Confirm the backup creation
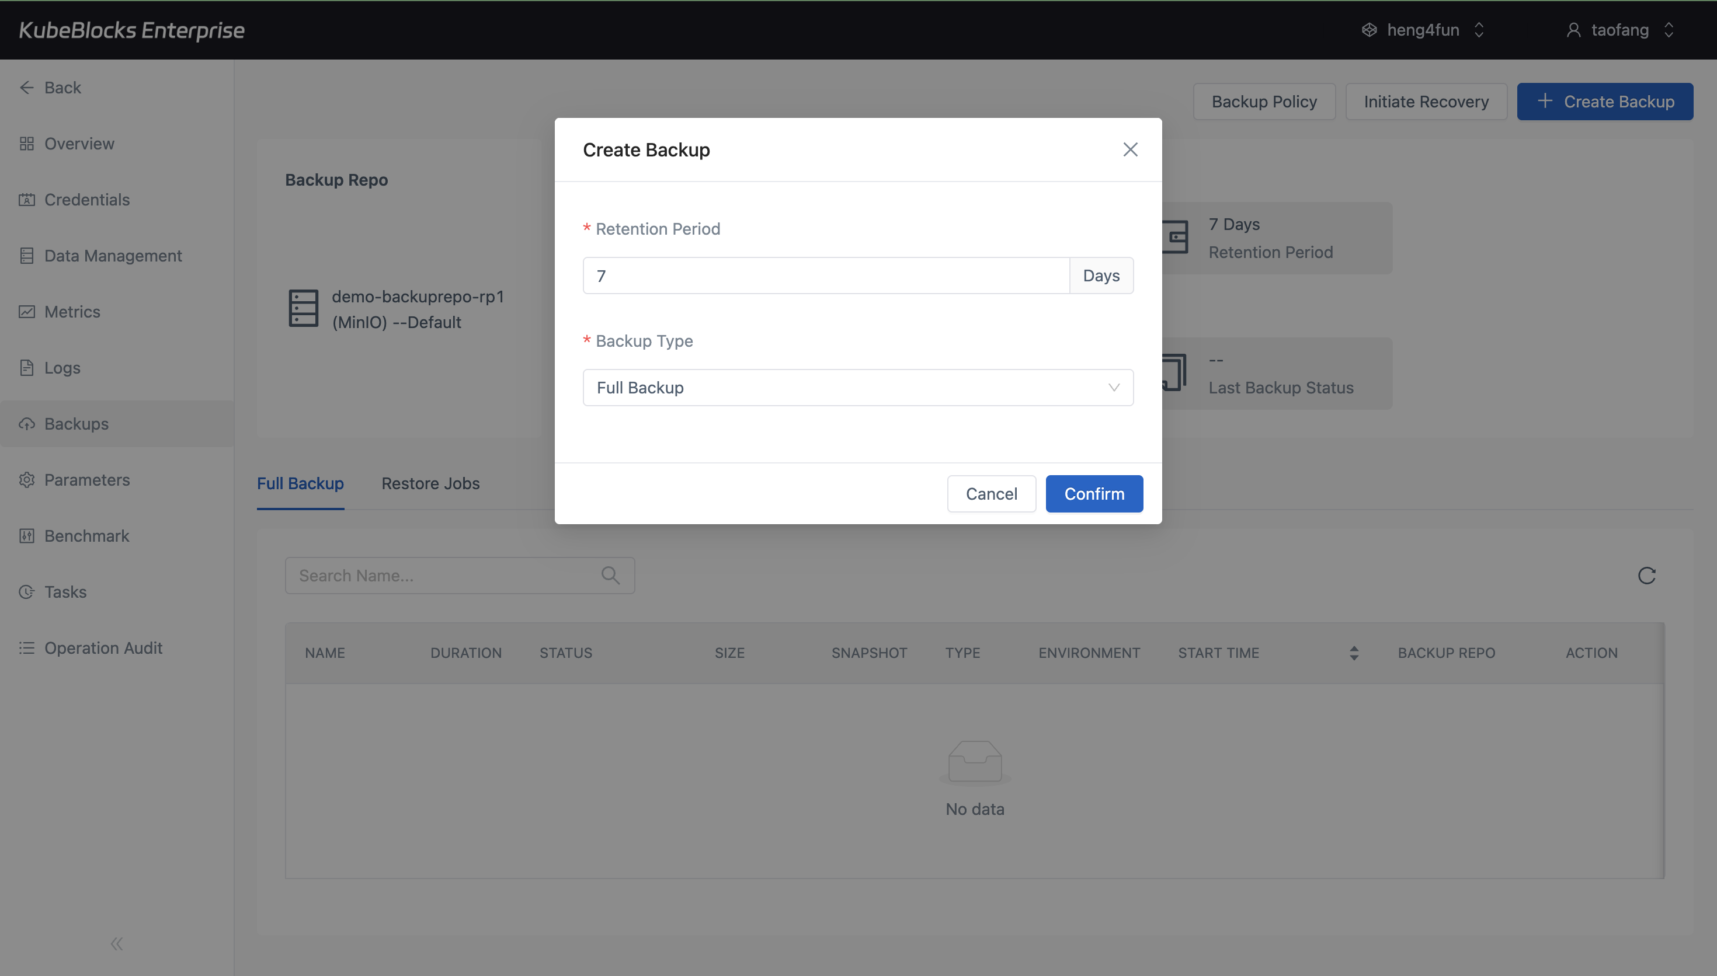Image resolution: width=1717 pixels, height=976 pixels. pyautogui.click(x=1093, y=493)
